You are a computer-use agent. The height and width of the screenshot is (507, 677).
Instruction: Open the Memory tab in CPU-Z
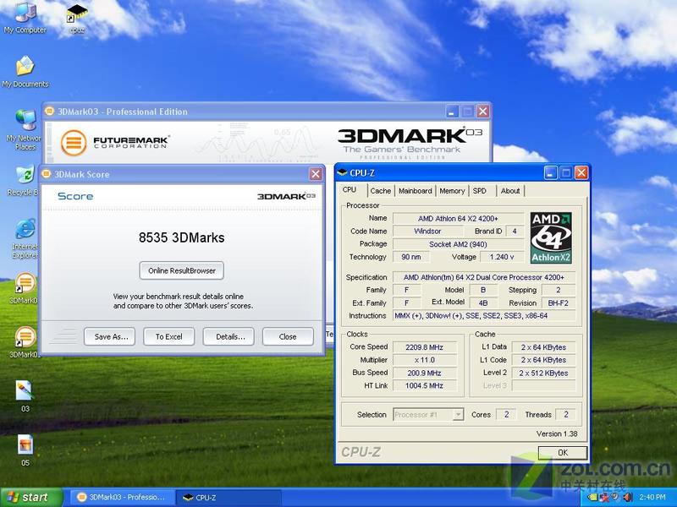pyautogui.click(x=452, y=191)
